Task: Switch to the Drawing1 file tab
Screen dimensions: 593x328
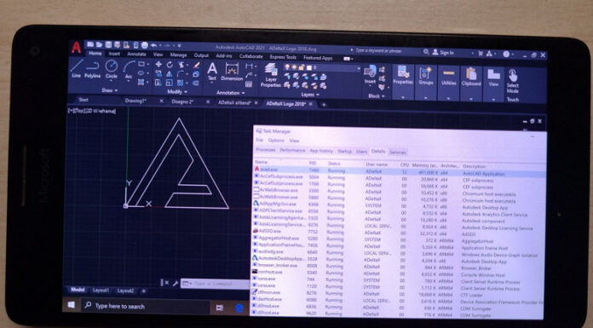Action: [x=135, y=101]
